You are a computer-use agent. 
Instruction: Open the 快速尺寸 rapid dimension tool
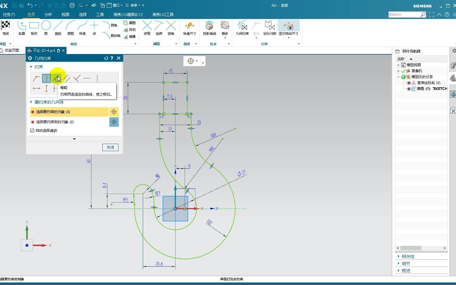tap(189, 28)
